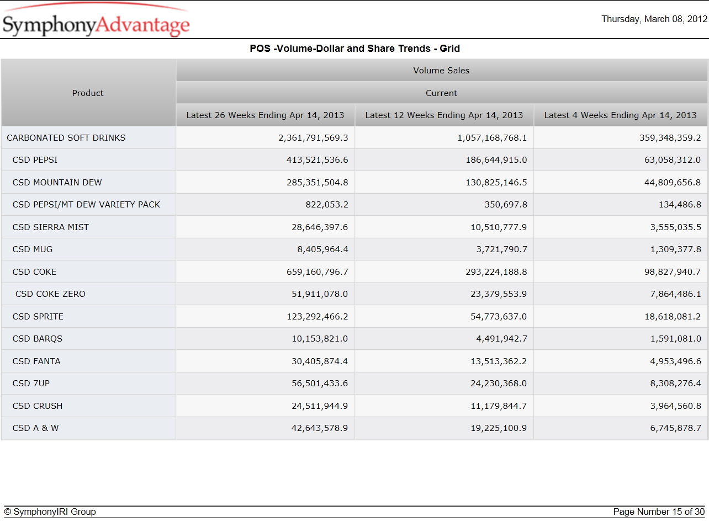Select the CSD BARQS row label

pos(38,339)
